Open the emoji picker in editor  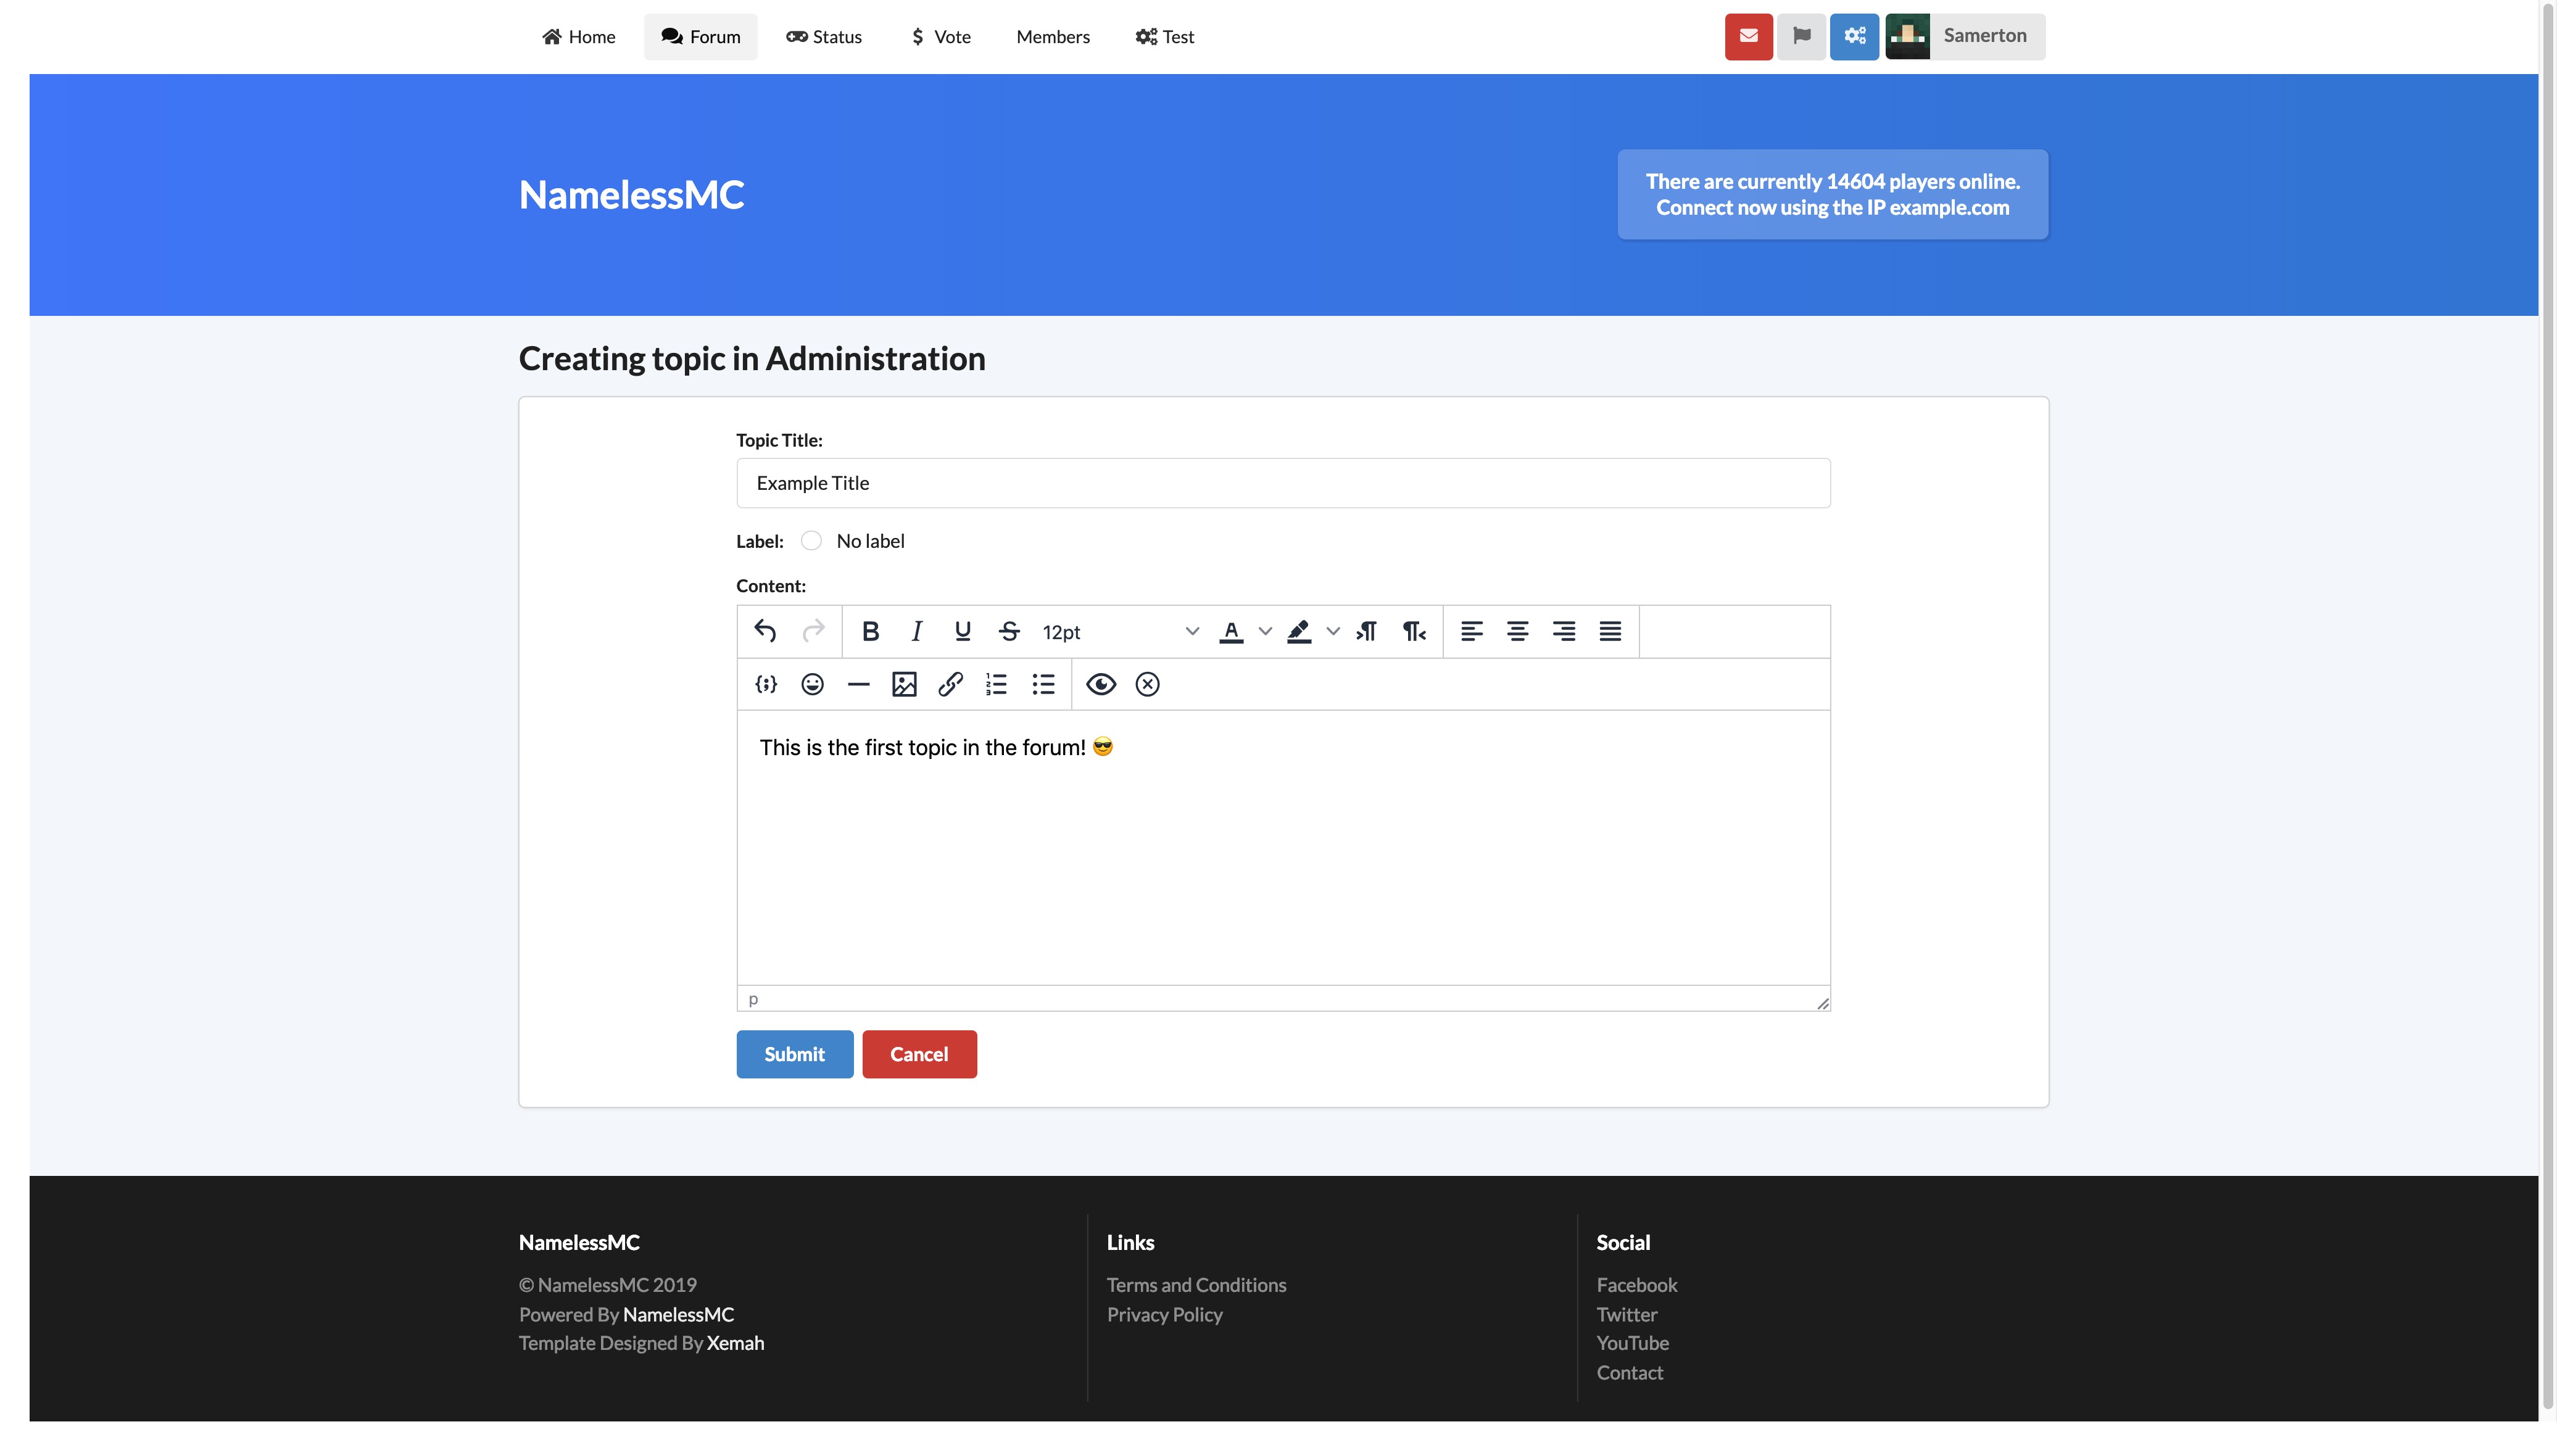point(812,684)
